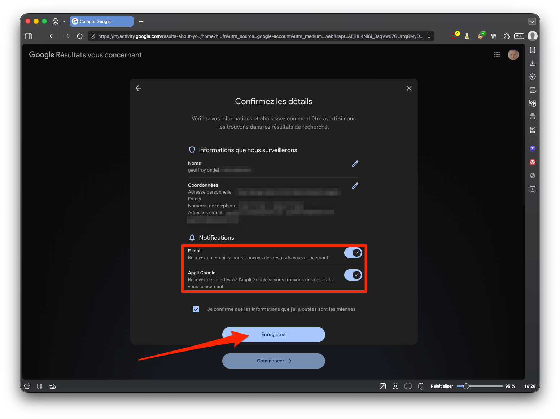This screenshot has width=560, height=419.
Task: Open the extensions puzzle icon
Action: [x=507, y=36]
